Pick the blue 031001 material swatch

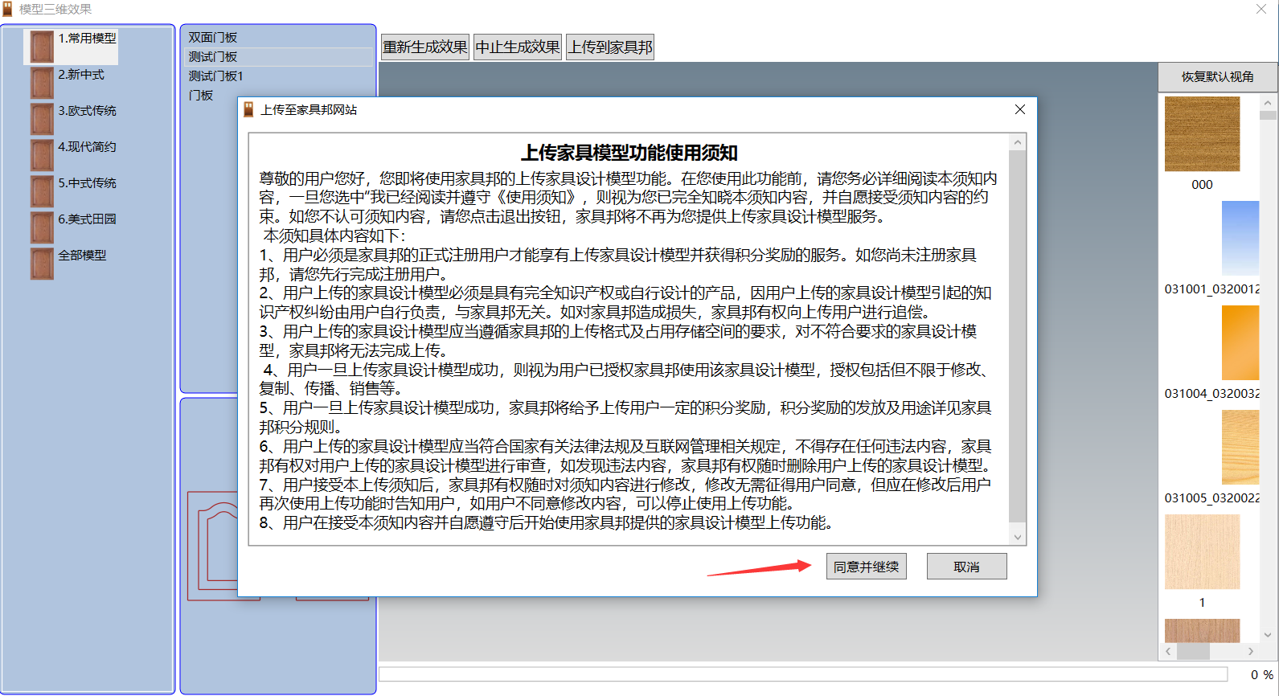click(x=1240, y=238)
